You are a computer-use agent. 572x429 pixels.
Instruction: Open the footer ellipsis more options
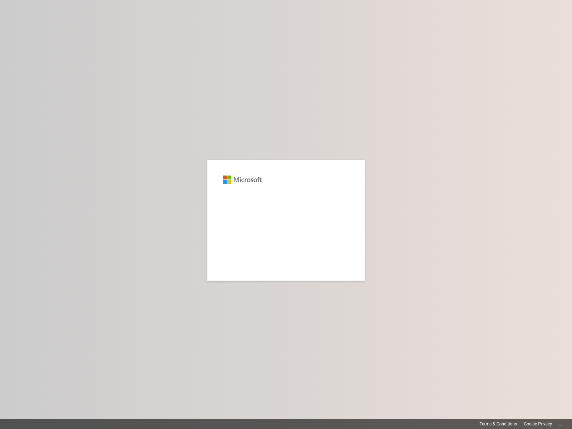point(560,424)
